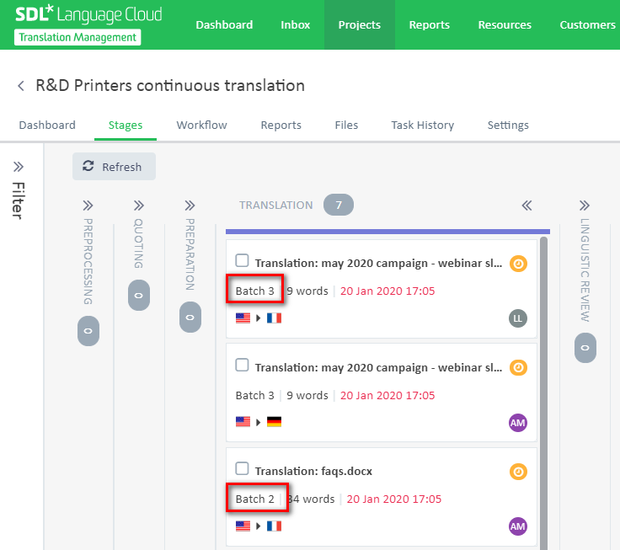Click the Translation column vertical scrollbar
This screenshot has width=620, height=550.
point(543,393)
